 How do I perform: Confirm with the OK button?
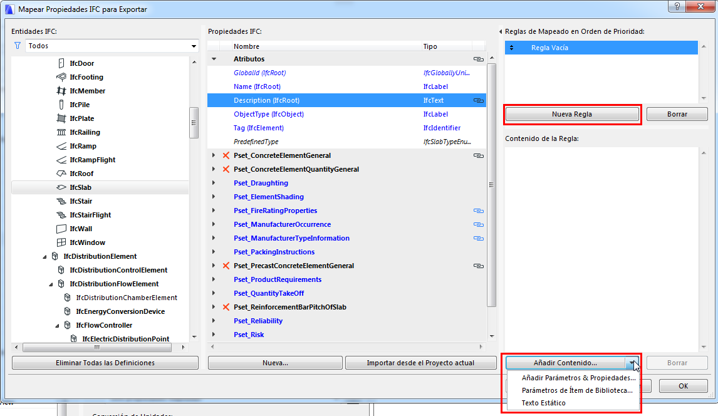pos(683,386)
